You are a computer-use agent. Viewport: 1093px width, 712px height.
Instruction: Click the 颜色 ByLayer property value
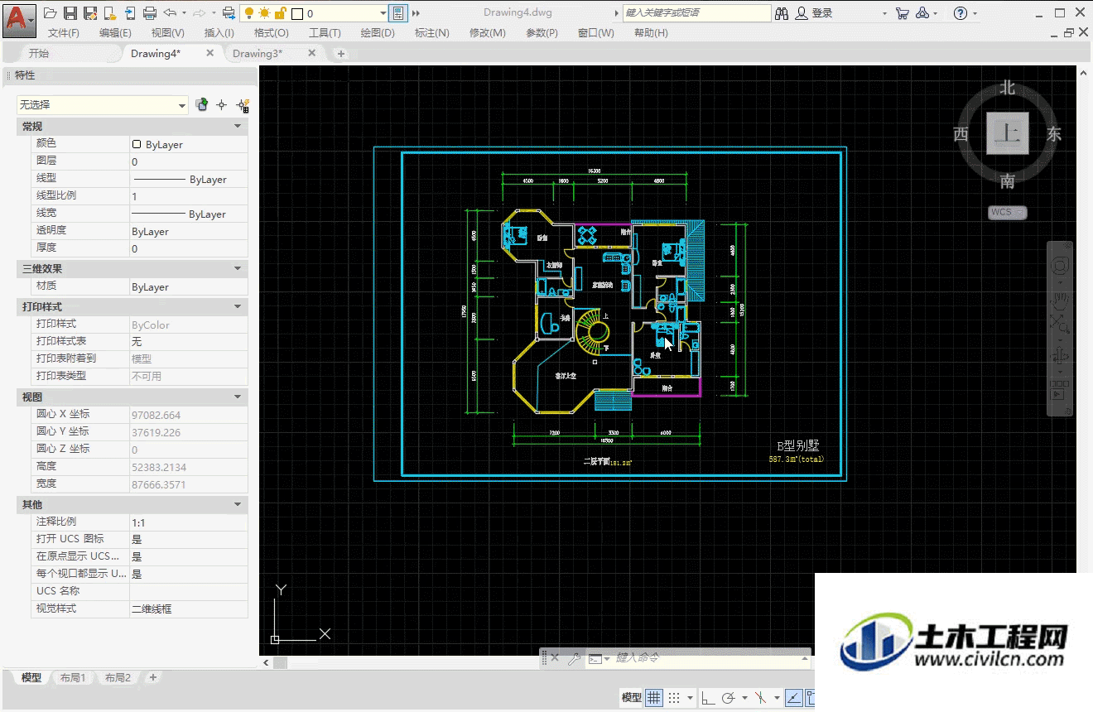[189, 144]
